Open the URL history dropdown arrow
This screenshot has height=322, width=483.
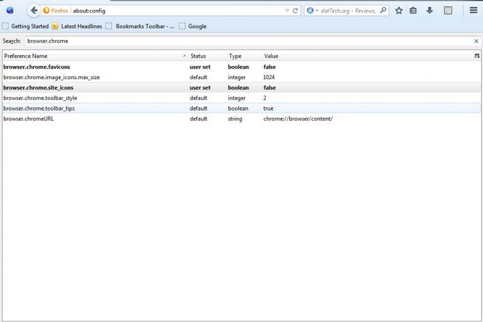click(x=287, y=11)
